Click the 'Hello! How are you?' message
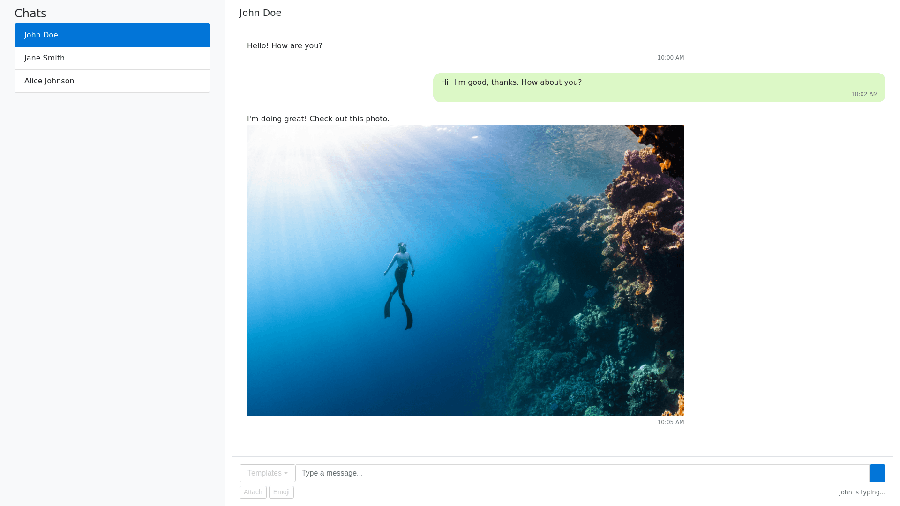The height and width of the screenshot is (506, 900). click(x=285, y=46)
